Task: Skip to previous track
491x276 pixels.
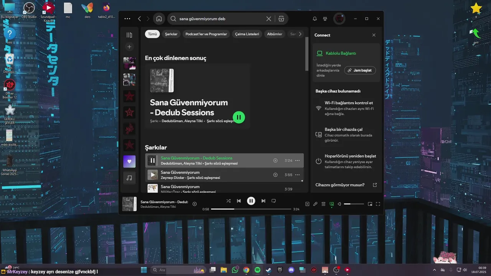Action: click(x=239, y=201)
